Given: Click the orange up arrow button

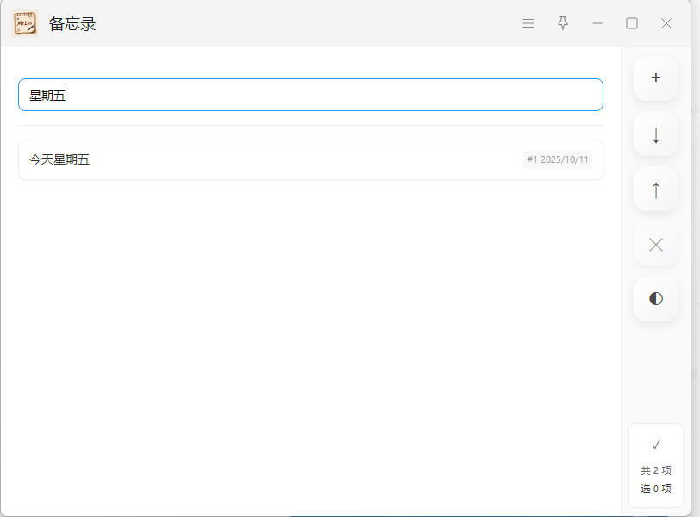Looking at the screenshot, I should (x=655, y=190).
